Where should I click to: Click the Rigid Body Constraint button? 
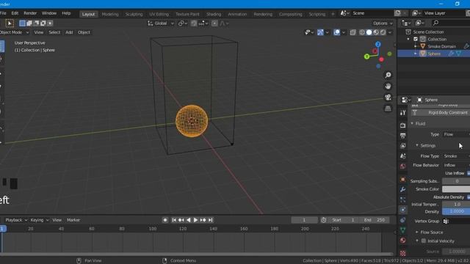(x=440, y=112)
